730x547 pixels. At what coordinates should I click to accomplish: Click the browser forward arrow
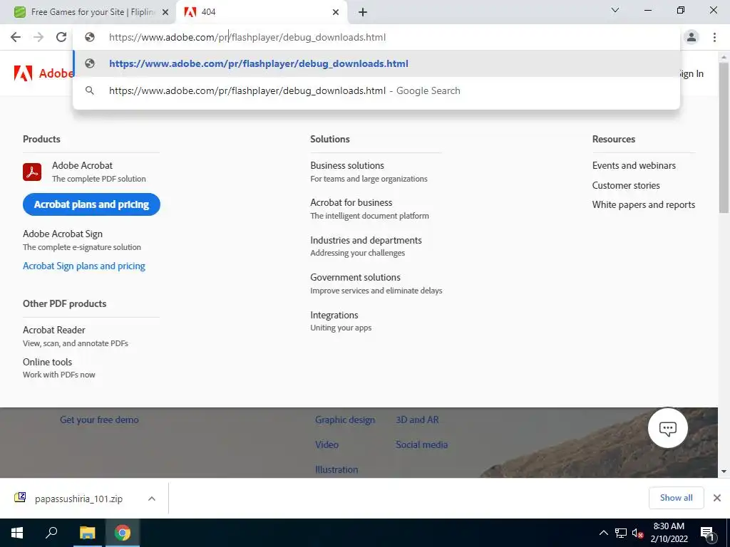coord(38,37)
